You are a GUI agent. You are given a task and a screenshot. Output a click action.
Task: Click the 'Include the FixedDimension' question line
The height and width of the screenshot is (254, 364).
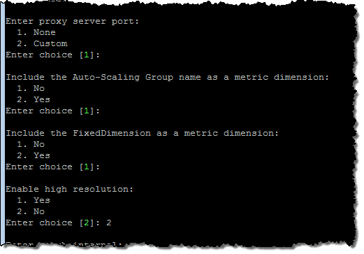142,133
